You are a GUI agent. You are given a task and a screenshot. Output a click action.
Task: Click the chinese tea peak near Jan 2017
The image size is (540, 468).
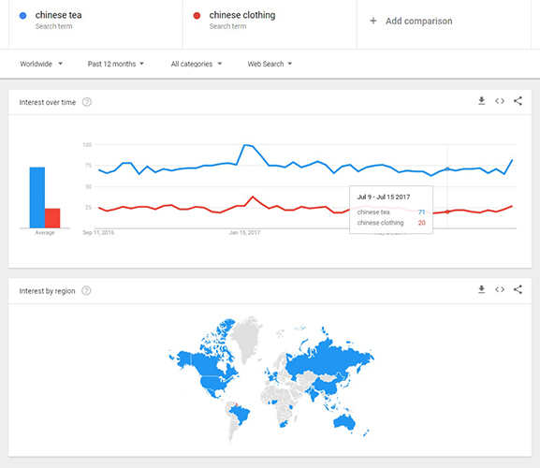pos(245,145)
